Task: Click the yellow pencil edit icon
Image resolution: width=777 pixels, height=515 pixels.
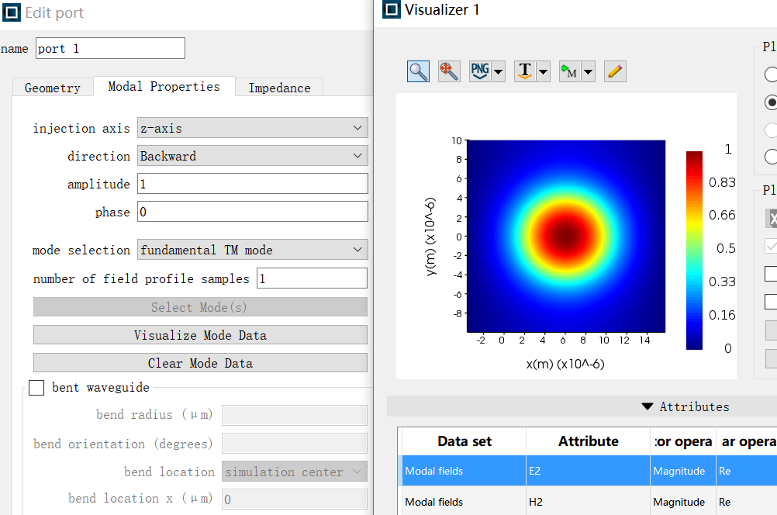Action: (x=615, y=71)
